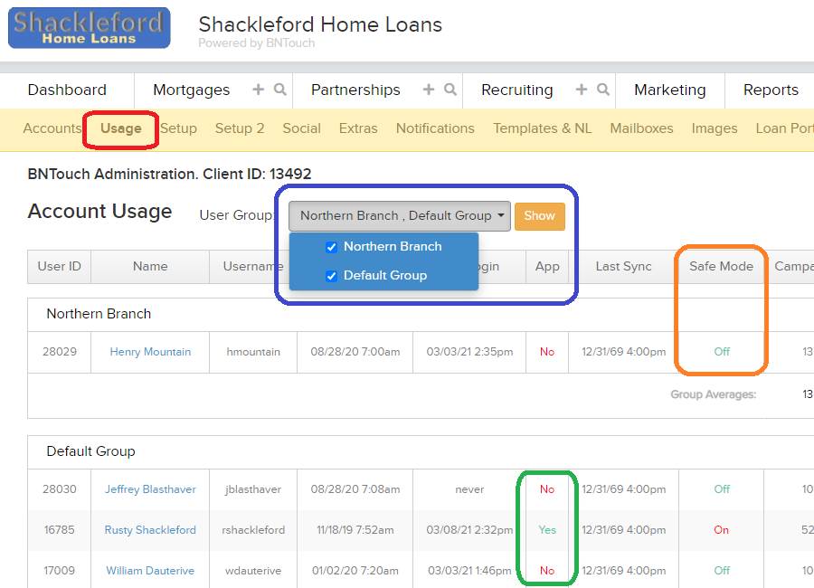Click the Northern Branch group header row
The height and width of the screenshot is (588, 814).
421,314
